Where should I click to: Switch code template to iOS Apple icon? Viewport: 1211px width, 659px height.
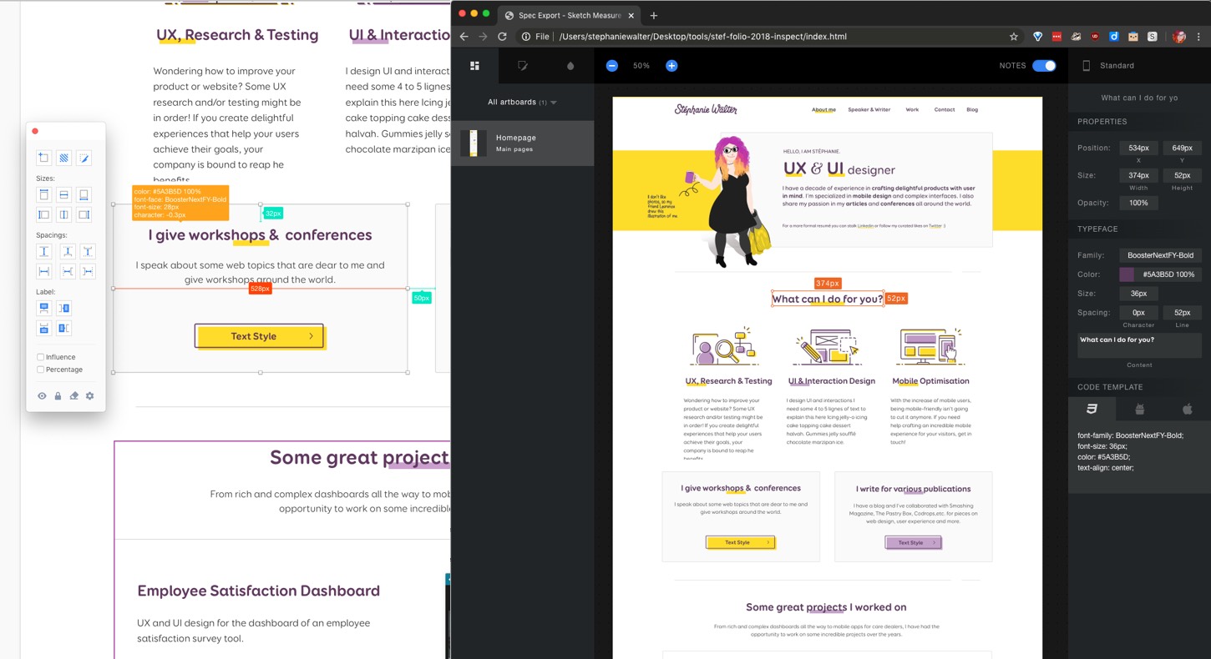pos(1187,409)
